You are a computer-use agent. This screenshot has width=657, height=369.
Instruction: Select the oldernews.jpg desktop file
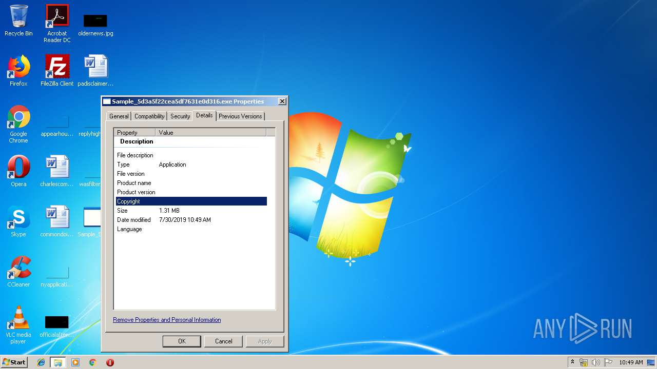[x=95, y=25]
